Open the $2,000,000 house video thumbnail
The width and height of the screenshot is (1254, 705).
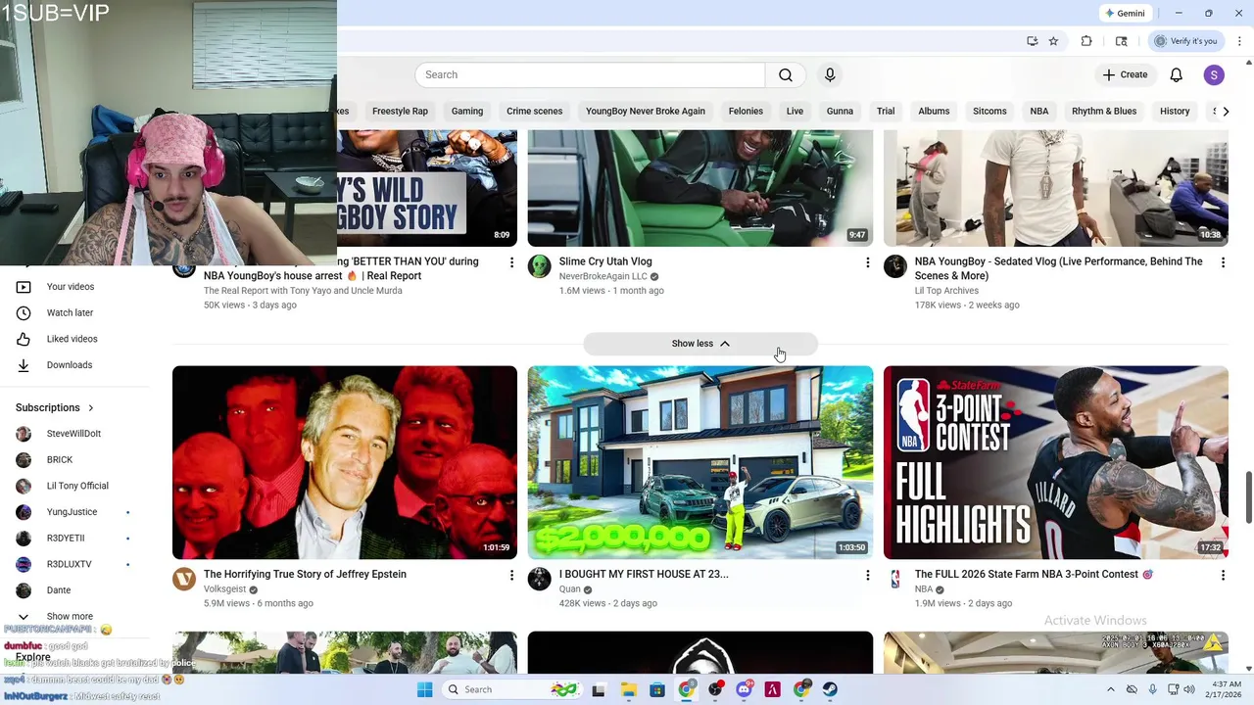[x=700, y=462]
